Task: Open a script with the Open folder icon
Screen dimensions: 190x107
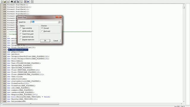Action: click(5, 1)
